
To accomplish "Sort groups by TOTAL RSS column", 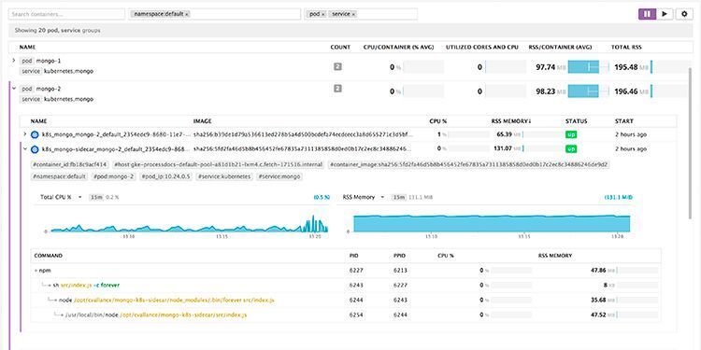I will pos(626,47).
